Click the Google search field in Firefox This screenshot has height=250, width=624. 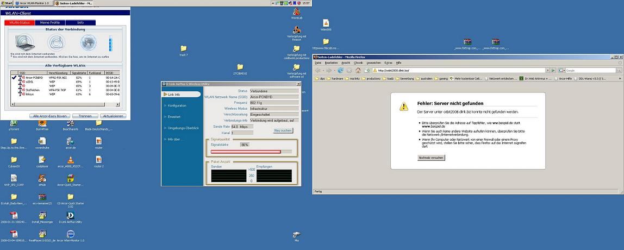point(591,71)
